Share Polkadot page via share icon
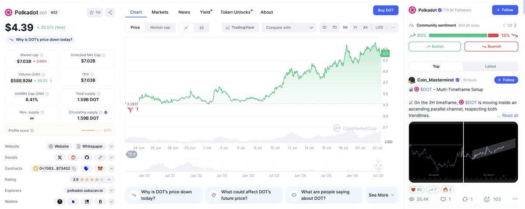 point(110,12)
